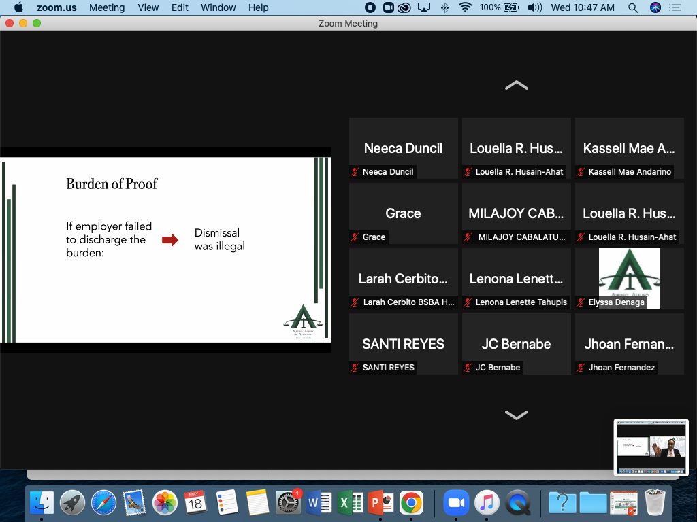697x522 pixels.
Task: Open the View menu
Action: pyautogui.click(x=148, y=7)
